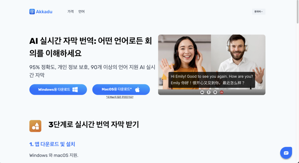Click the Windows용 다운로드 button
The height and width of the screenshot is (163, 299).
(x=58, y=89)
